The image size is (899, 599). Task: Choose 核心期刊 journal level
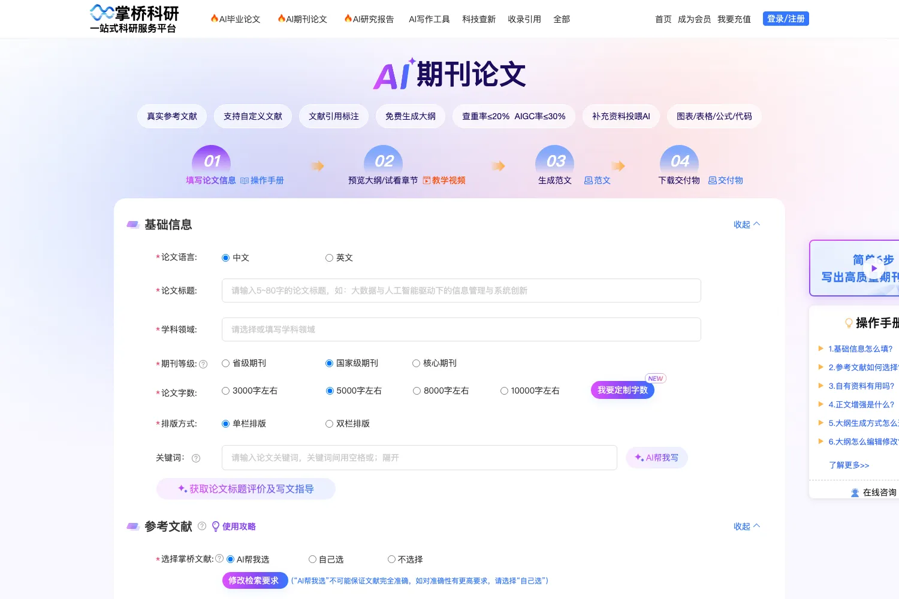416,364
